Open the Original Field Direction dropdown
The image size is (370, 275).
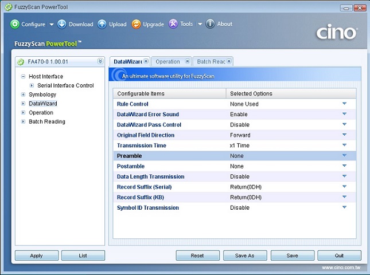(x=344, y=135)
